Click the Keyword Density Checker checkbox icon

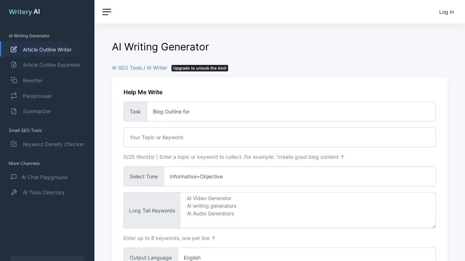[x=14, y=144]
